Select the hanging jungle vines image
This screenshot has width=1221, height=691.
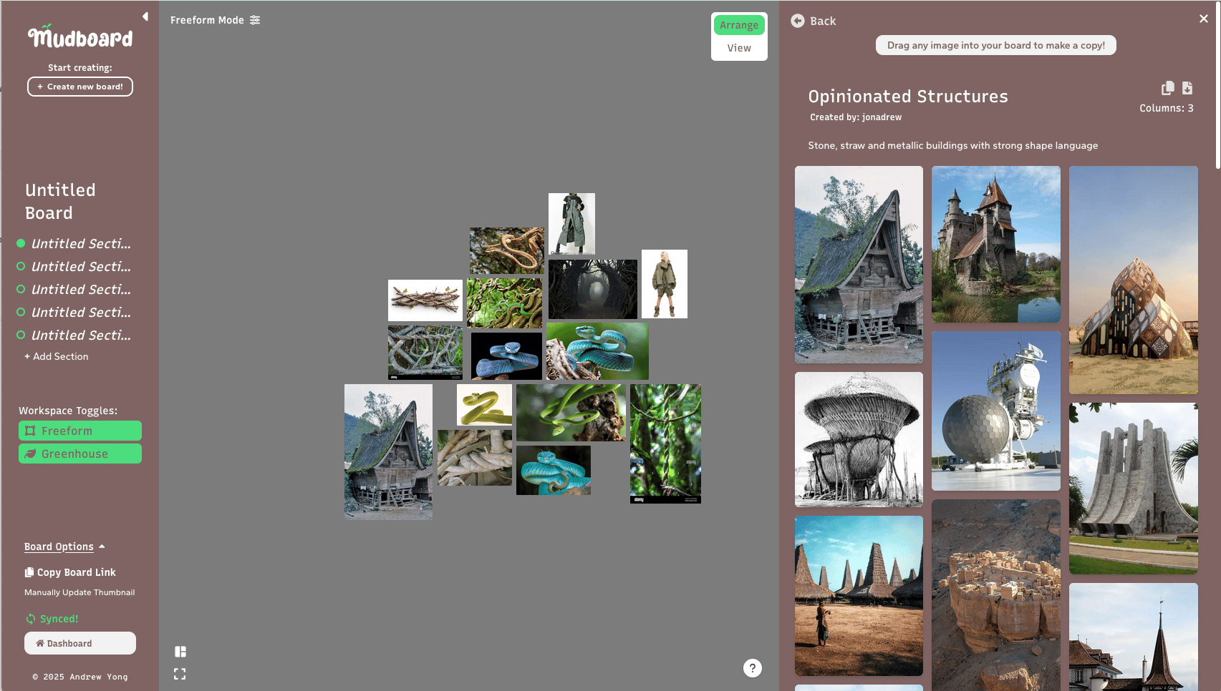pos(665,443)
